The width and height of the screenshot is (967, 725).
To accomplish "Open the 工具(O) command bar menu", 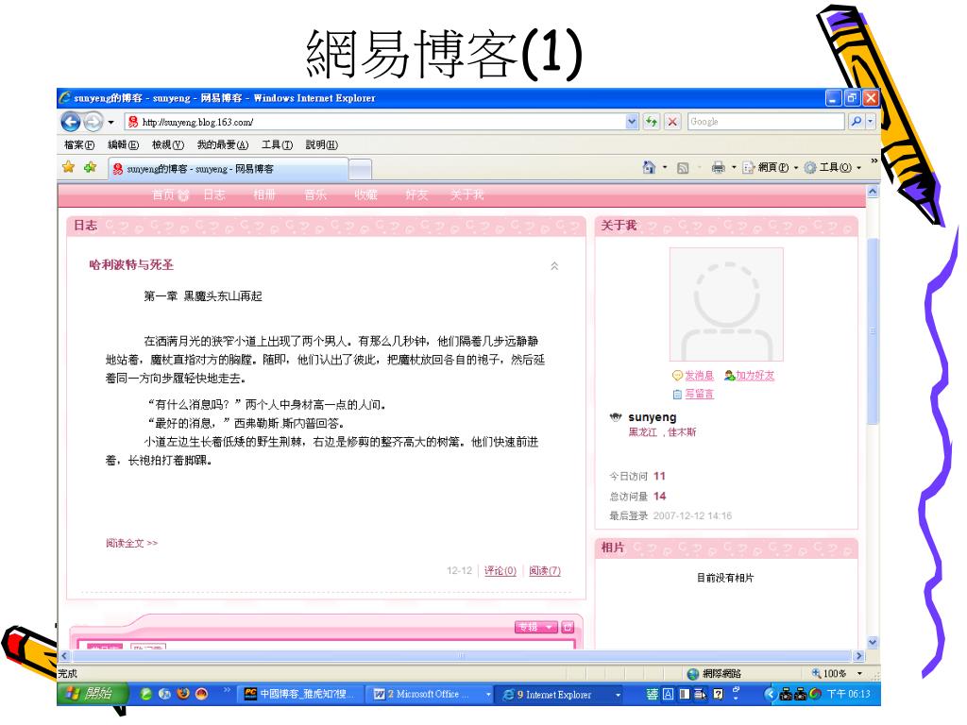I will (832, 167).
